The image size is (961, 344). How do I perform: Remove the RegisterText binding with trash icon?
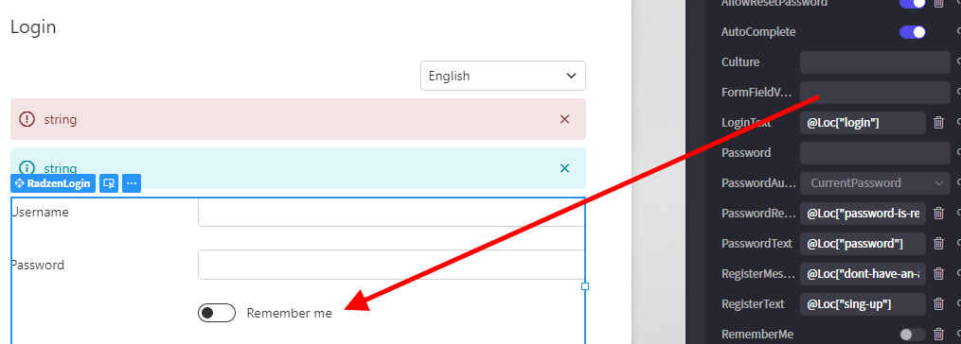pos(938,304)
